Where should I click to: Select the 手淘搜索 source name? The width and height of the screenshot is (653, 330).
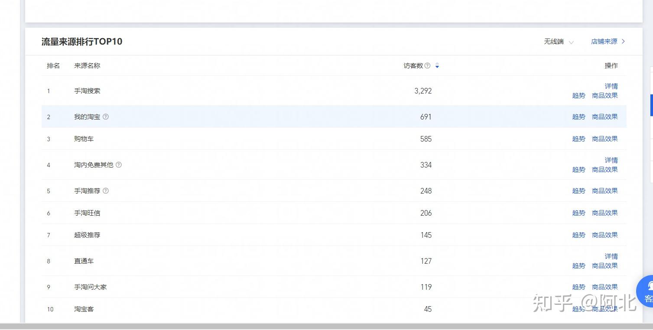click(x=87, y=91)
